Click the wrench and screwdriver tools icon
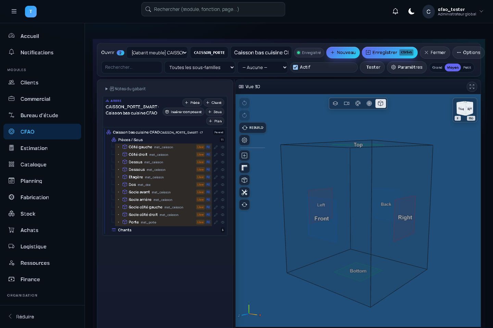493x328 pixels. [244, 192]
